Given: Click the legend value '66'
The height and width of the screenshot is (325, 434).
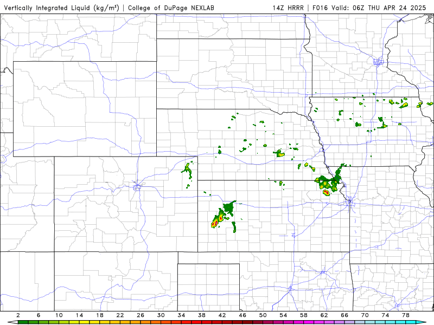Looking at the screenshot, I should coord(344,315).
